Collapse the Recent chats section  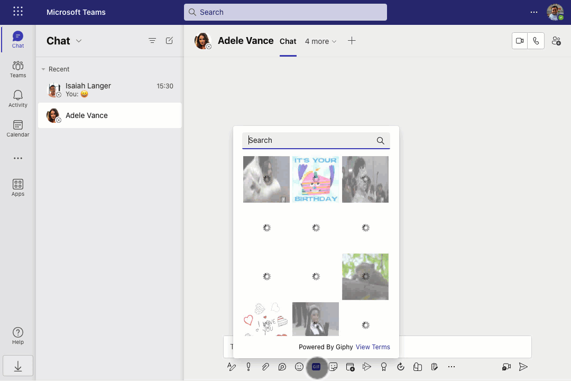43,69
